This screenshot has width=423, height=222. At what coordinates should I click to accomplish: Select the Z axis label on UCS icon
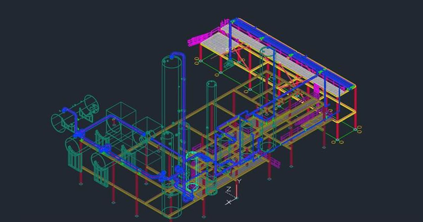[229, 189]
